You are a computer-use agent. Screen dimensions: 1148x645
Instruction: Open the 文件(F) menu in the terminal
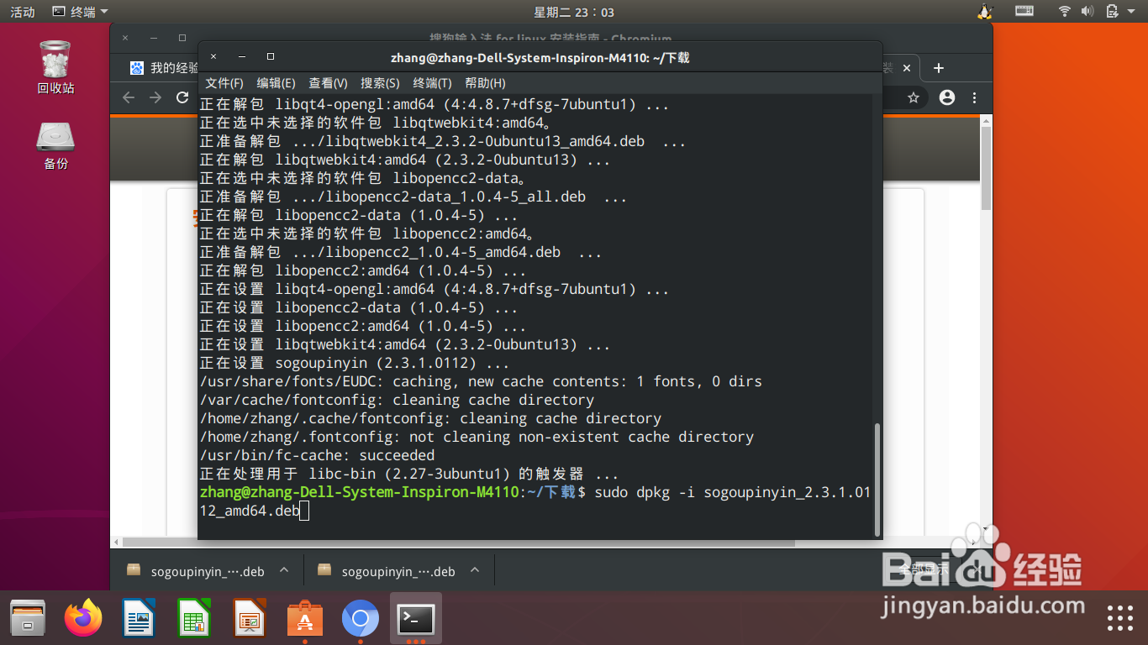click(x=224, y=83)
